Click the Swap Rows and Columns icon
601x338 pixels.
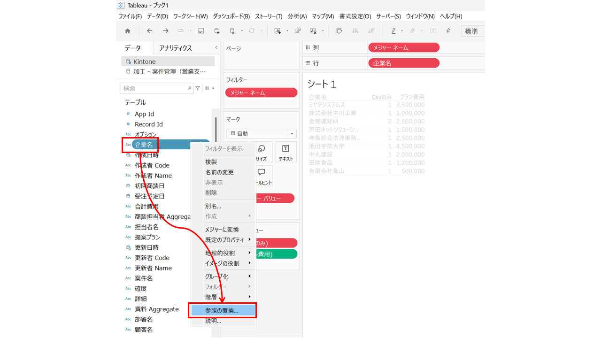pos(339,31)
